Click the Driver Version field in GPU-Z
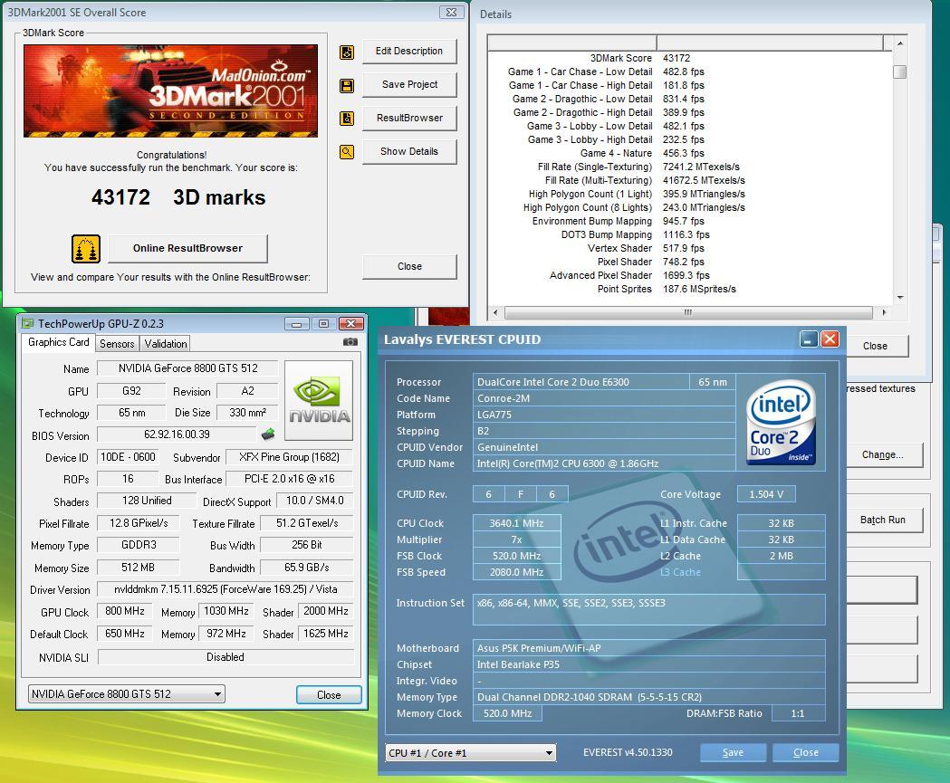 [226, 589]
